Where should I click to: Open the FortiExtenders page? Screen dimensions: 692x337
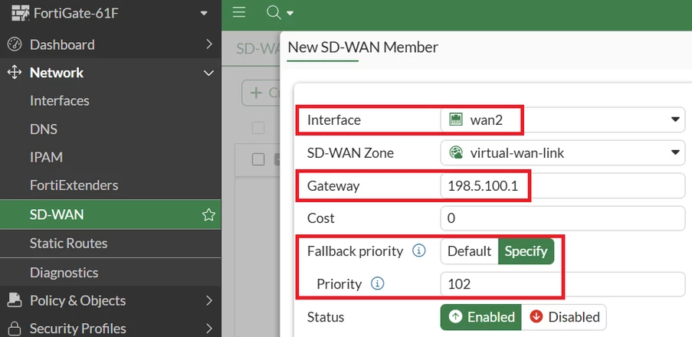click(x=74, y=185)
